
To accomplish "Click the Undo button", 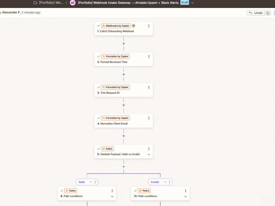I will click(256, 13).
